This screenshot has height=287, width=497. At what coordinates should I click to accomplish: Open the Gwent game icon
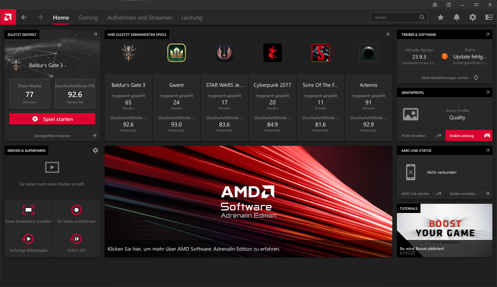tap(177, 53)
